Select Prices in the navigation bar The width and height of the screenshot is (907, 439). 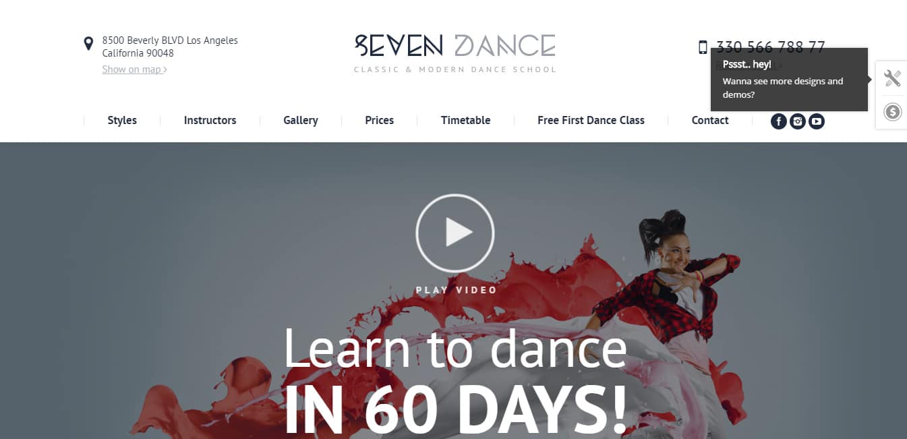pos(379,121)
